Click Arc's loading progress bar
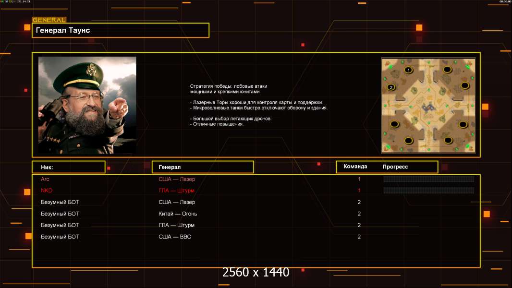Image resolution: width=512 pixels, height=288 pixels. click(x=428, y=179)
